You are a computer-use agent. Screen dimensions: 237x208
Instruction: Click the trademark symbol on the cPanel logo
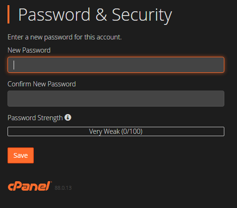coord(51,182)
